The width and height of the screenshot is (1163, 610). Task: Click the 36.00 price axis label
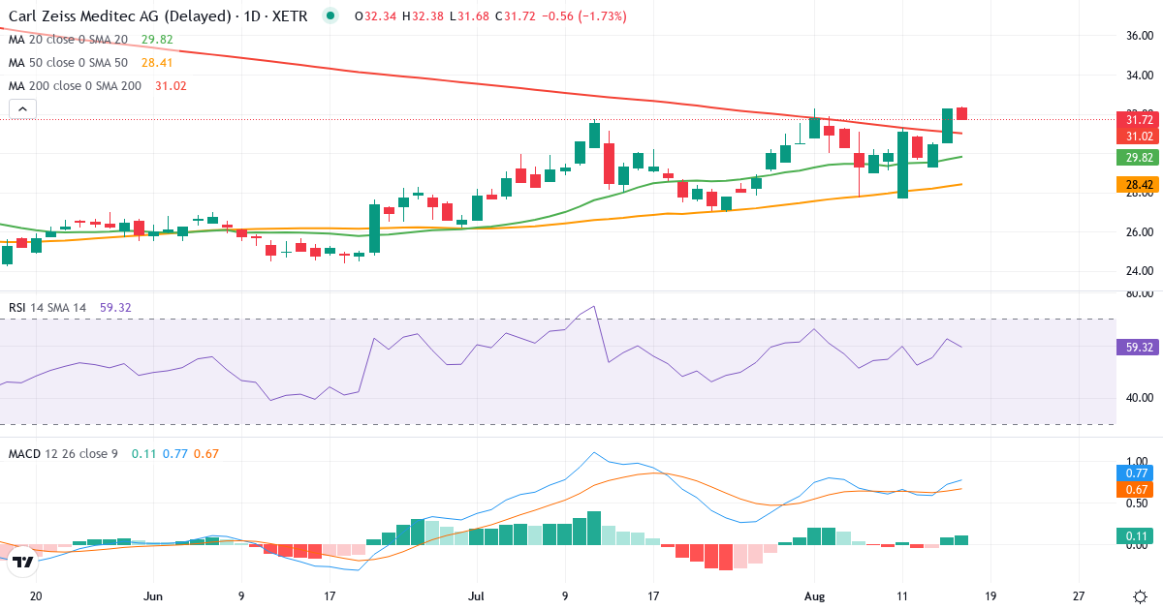[x=1139, y=36]
